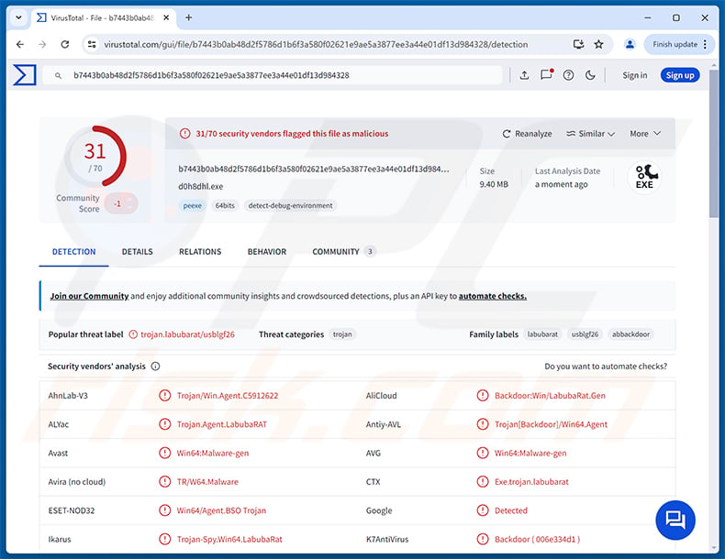This screenshot has width=725, height=559.
Task: Click the trojan threat category tag
Action: [342, 334]
